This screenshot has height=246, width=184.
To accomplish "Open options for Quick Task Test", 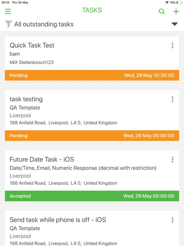I will (172, 45).
